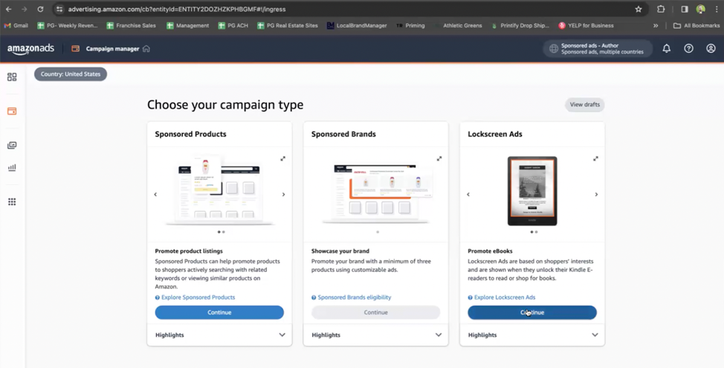Click site info icon in address bar
Image resolution: width=724 pixels, height=368 pixels.
(59, 9)
